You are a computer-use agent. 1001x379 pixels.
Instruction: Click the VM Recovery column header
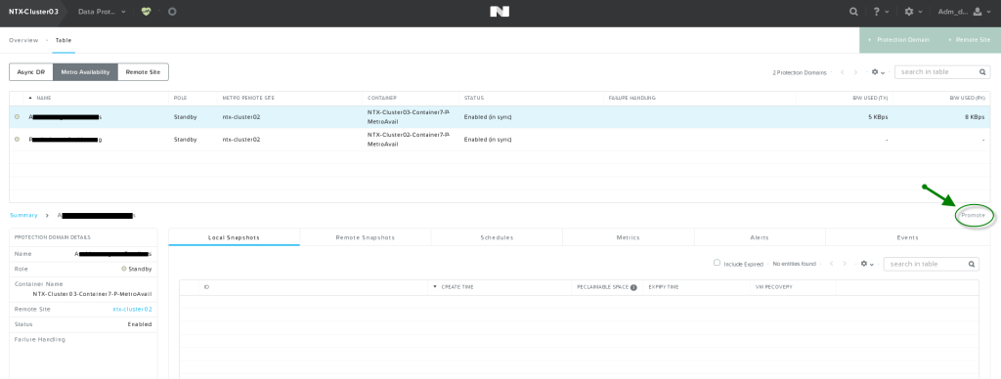(x=774, y=287)
